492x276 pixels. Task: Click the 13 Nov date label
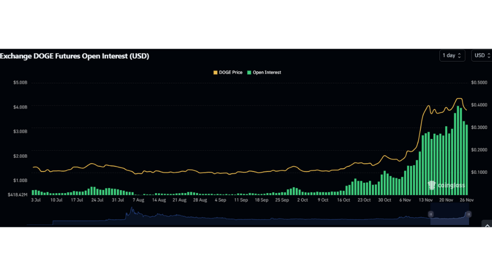click(426, 200)
